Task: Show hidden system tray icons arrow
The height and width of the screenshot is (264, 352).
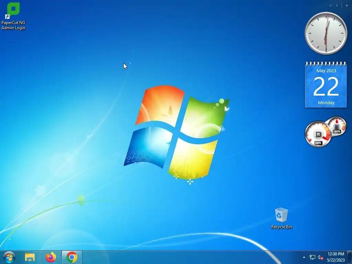Action: coord(304,257)
